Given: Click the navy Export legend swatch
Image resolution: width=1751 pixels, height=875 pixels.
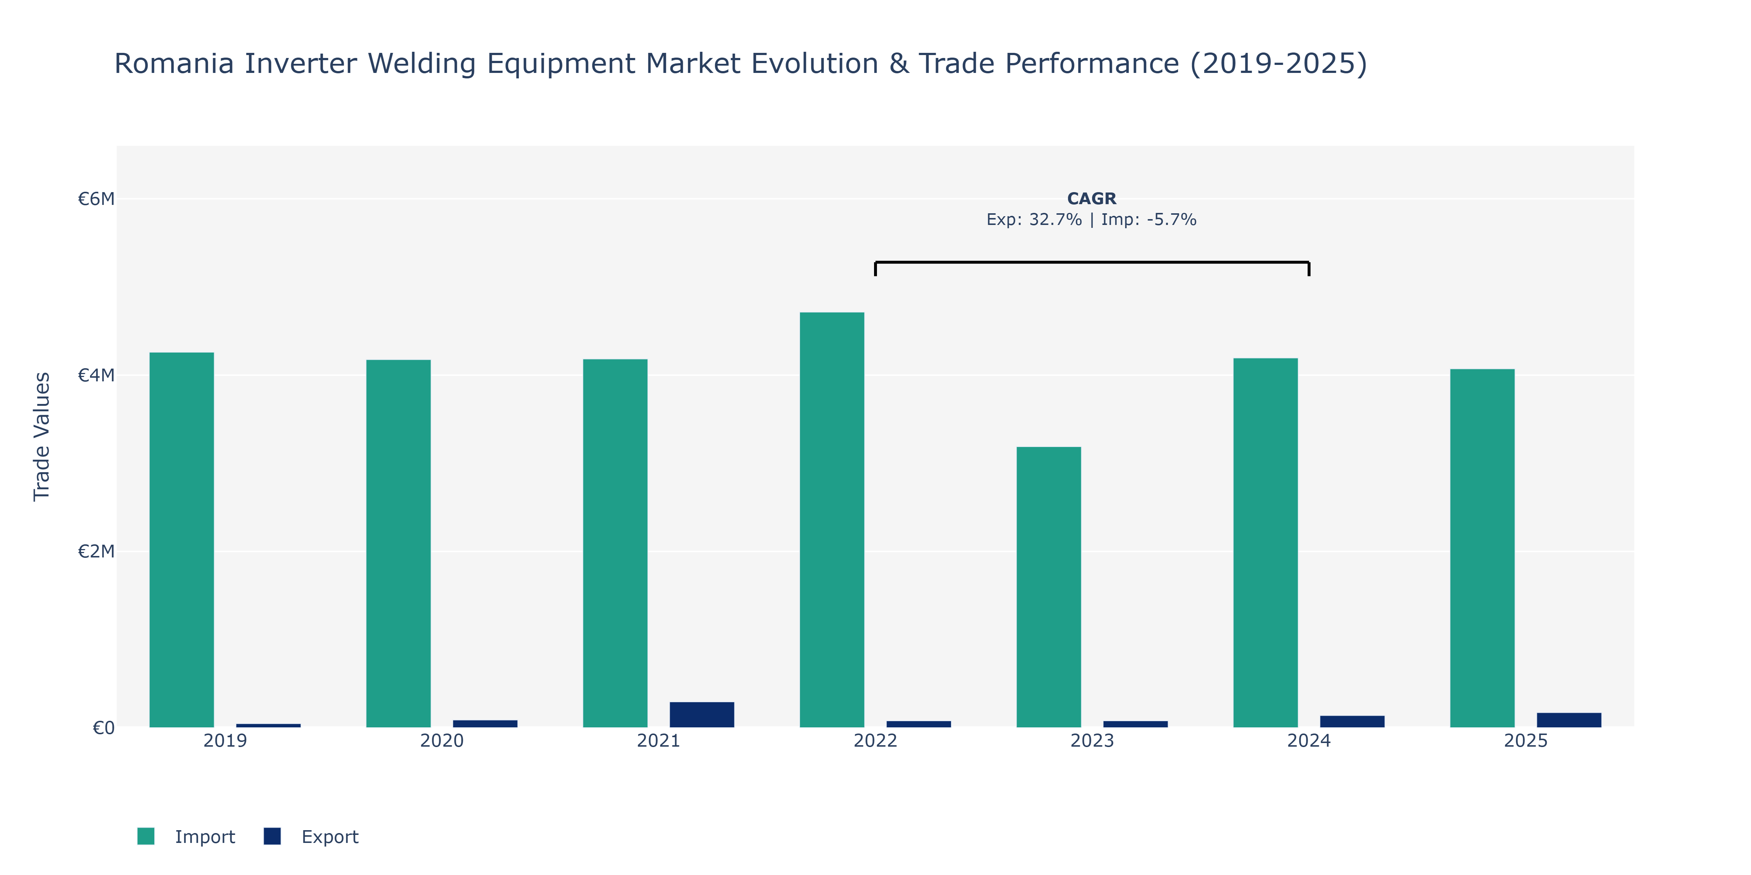Looking at the screenshot, I should point(272,836).
